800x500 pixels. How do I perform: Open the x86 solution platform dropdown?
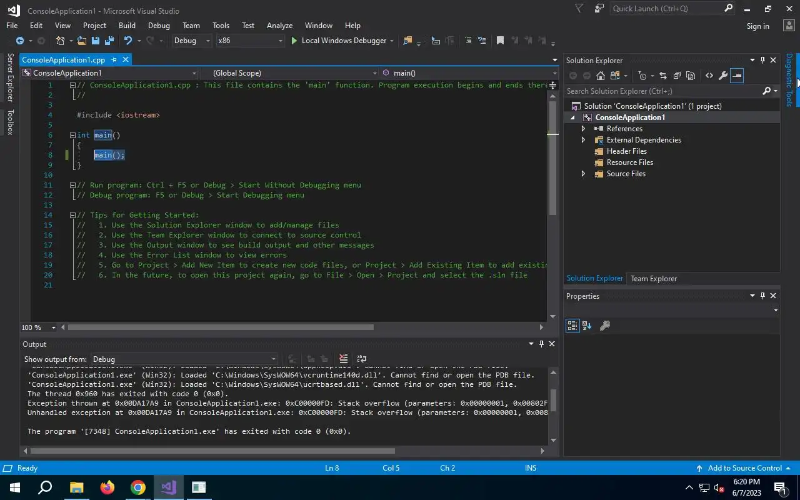(x=250, y=41)
